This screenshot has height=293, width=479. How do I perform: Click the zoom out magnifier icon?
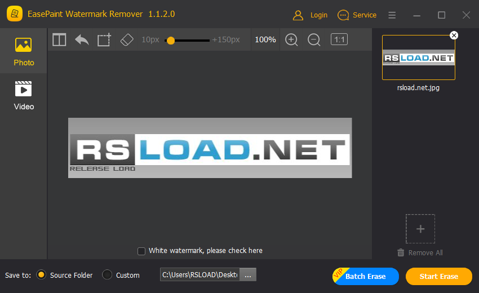click(314, 39)
